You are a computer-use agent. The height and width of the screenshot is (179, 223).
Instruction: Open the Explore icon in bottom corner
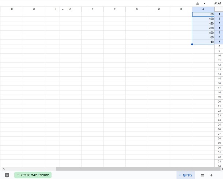pyautogui.click(x=7, y=175)
